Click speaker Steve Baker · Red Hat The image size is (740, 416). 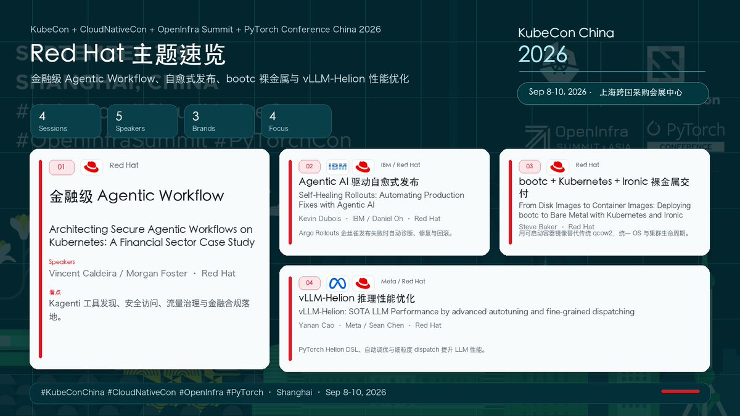click(556, 227)
